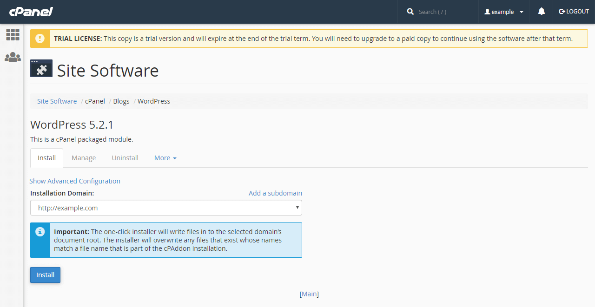Viewport: 595px width, 307px height.
Task: Click the search magnifier icon
Action: [x=410, y=12]
